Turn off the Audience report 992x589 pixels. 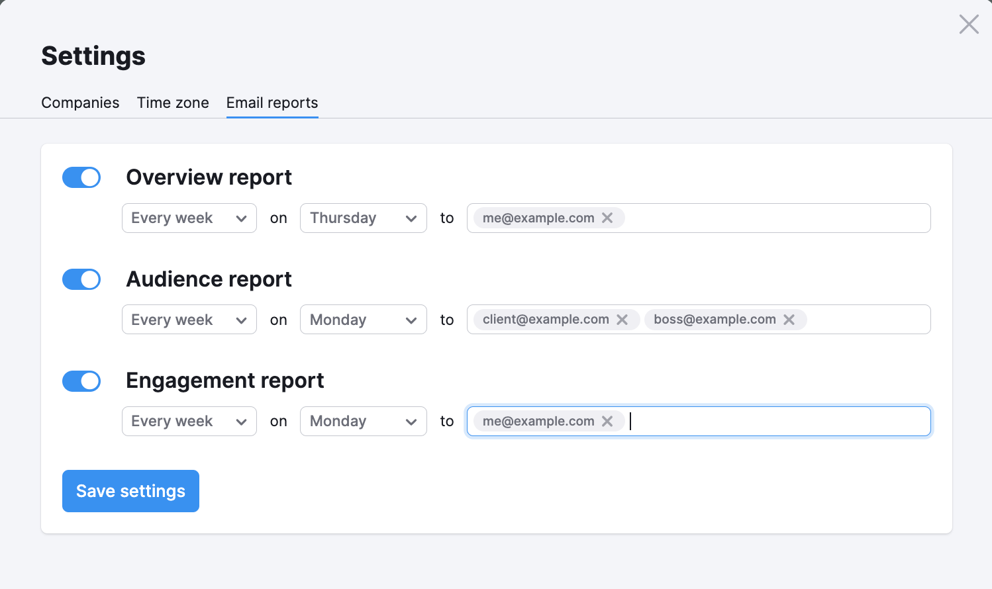click(x=81, y=279)
